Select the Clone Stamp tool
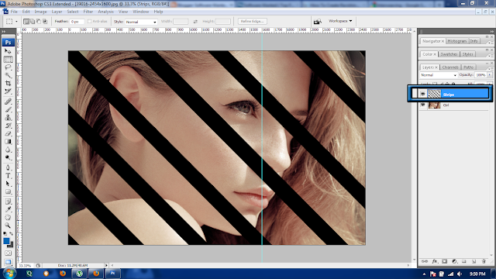The height and width of the screenshot is (279, 496). coord(8,118)
